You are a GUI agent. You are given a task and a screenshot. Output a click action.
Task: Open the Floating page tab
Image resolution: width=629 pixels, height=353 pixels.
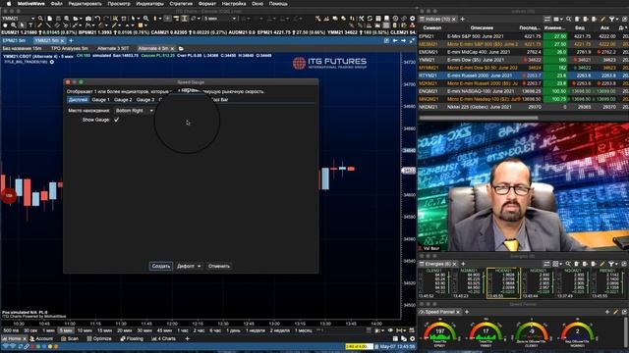[x=132, y=338]
